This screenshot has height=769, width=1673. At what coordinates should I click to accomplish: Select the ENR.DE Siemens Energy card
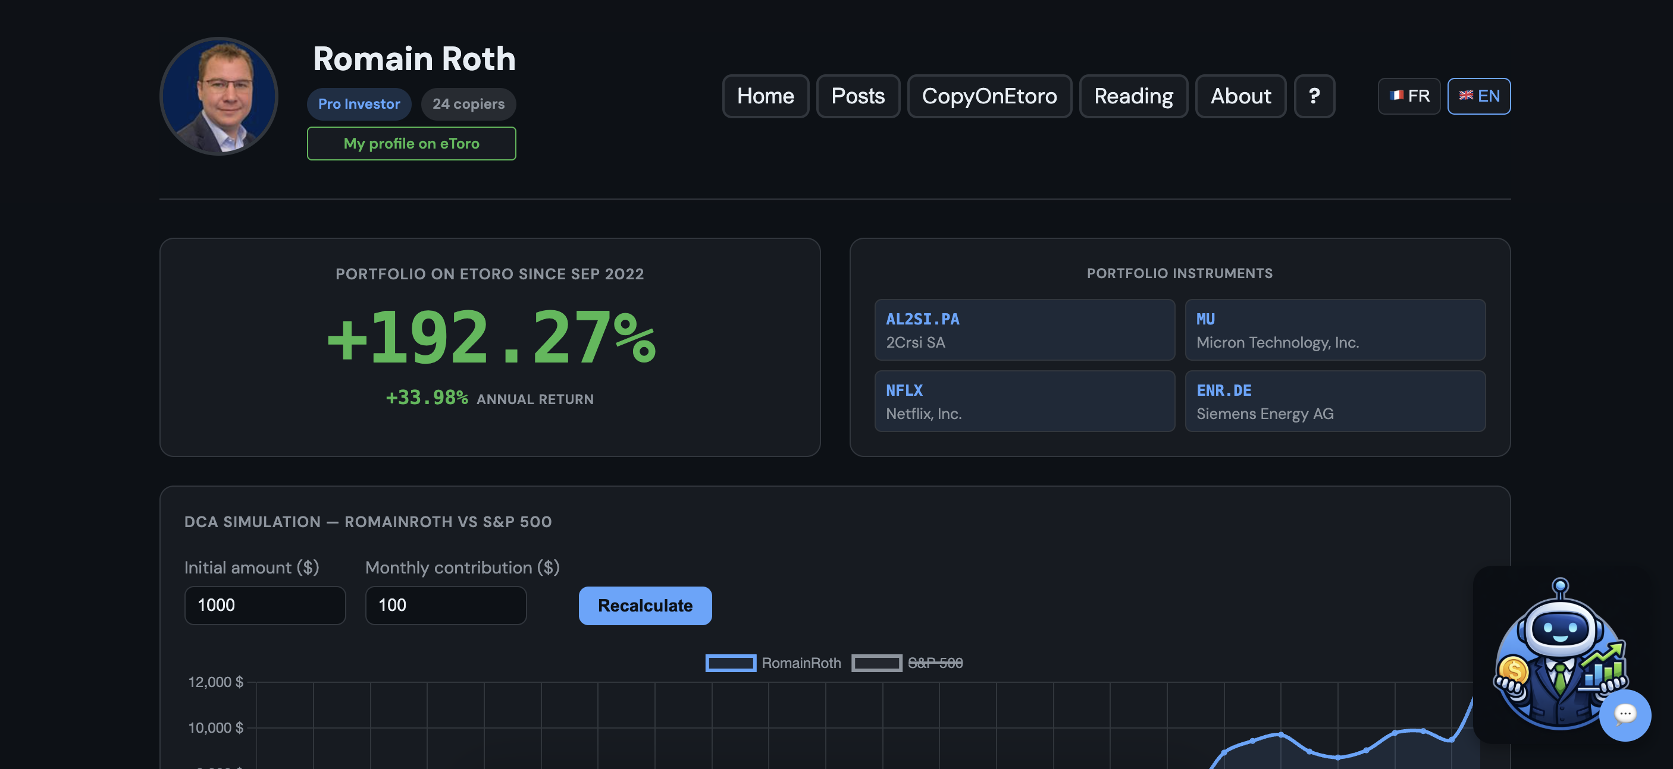[x=1334, y=401]
